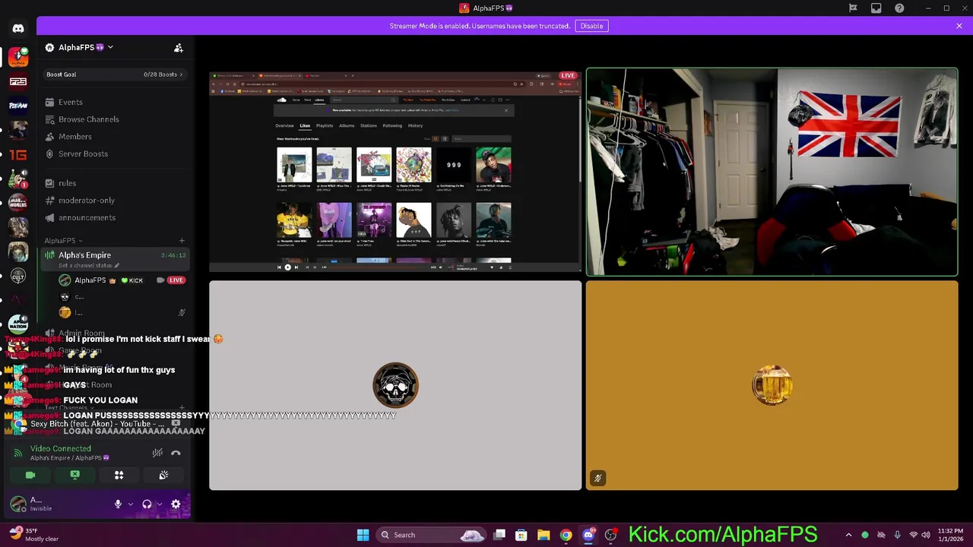Open Wi-Fi network tray icon

(x=914, y=535)
